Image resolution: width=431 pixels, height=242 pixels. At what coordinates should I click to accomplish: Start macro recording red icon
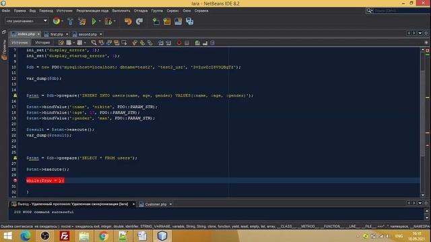click(x=179, y=43)
